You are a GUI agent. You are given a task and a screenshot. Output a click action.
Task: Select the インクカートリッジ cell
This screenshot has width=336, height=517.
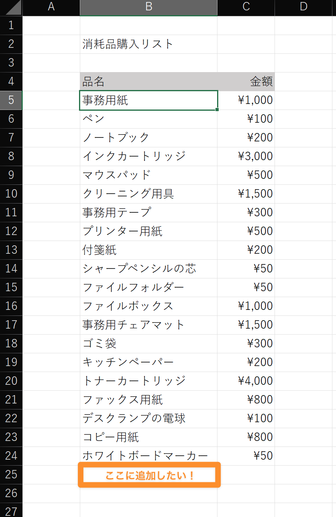148,156
